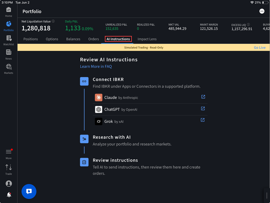
Task: Click the Unrealized P&L value 152,635
Action: pyautogui.click(x=112, y=29)
